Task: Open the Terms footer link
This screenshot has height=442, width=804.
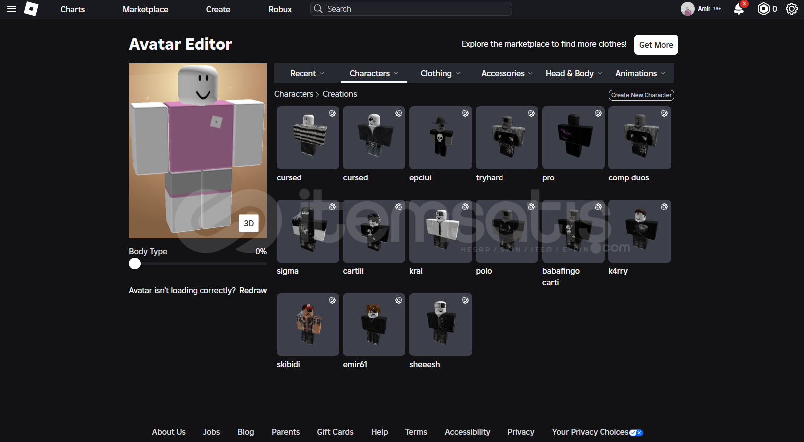Action: click(x=416, y=432)
